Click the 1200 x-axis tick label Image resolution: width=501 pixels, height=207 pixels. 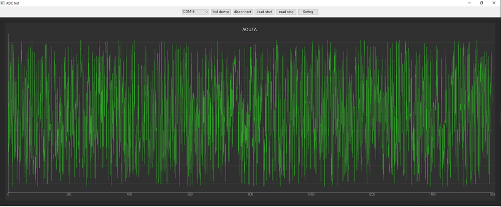(x=372, y=194)
